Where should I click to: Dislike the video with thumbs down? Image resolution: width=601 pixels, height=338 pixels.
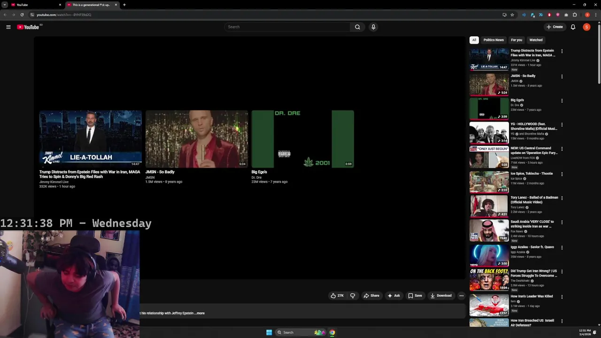pos(353,296)
